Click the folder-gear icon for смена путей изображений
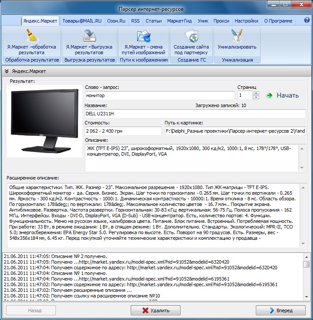Screen dimensions: 313x320 144,36
